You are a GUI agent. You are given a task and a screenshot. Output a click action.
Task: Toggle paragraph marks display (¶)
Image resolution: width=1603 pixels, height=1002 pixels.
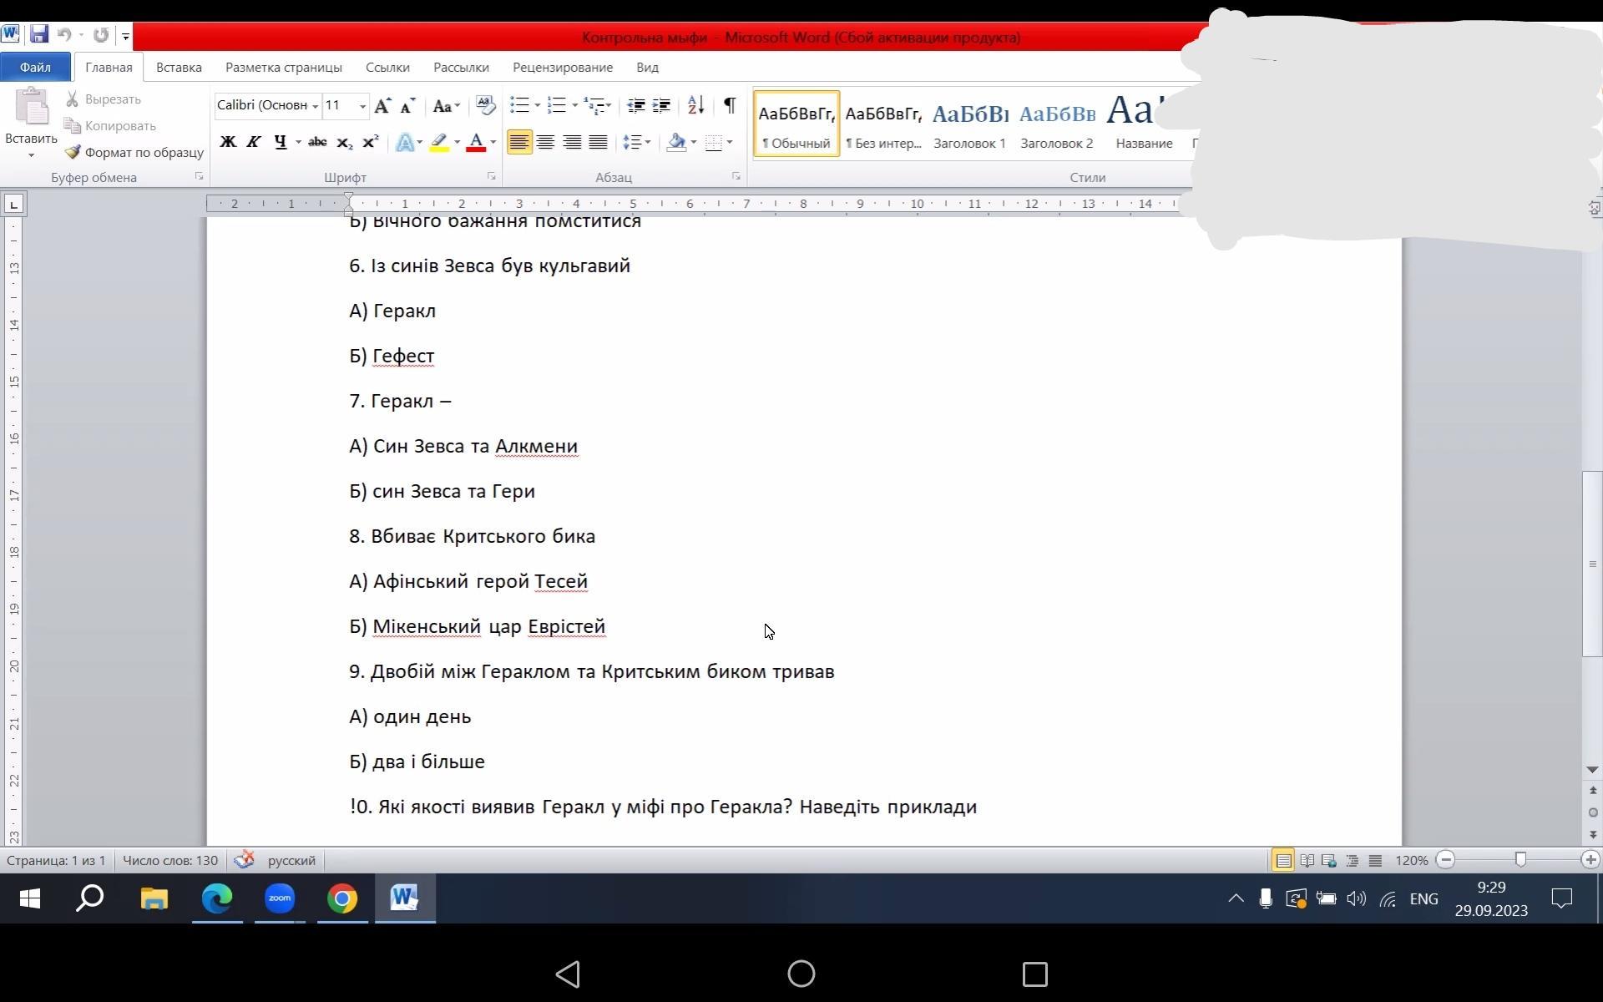click(730, 105)
